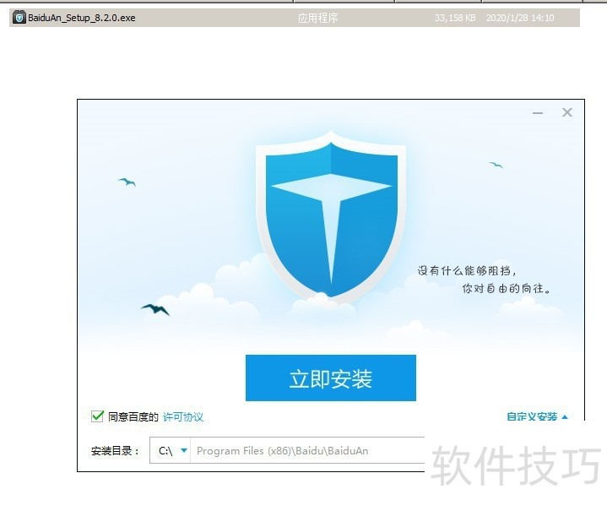Screen dimensions: 607x511
Task: Click the 应用程序 file type cell
Action: [x=317, y=18]
